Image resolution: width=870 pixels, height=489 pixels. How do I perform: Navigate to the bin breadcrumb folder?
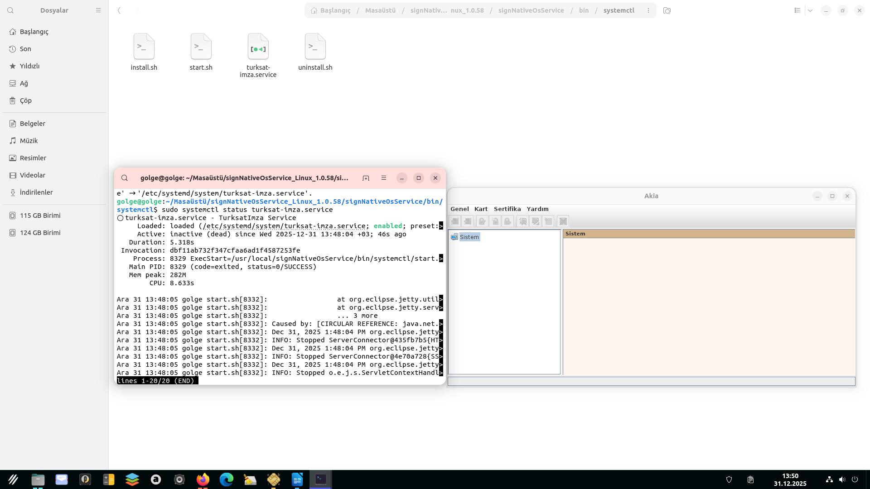pos(584,10)
